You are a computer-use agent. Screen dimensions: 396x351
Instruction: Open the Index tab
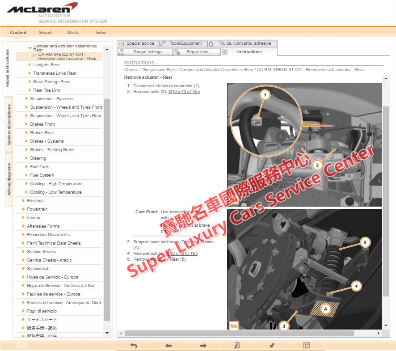tap(101, 33)
